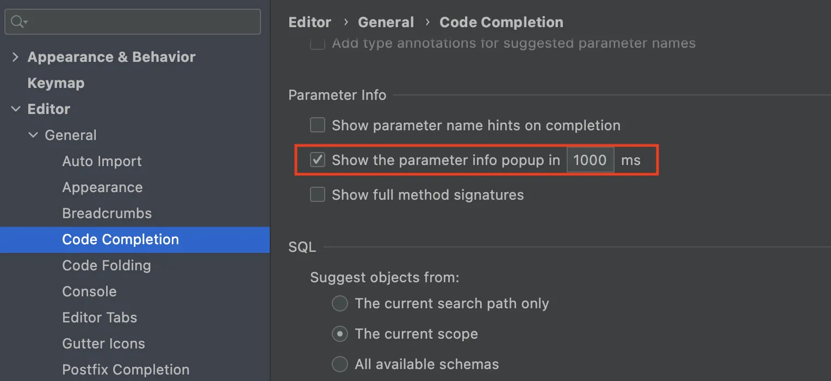Select The current search path only
This screenshot has height=381, width=831.
[x=340, y=303]
